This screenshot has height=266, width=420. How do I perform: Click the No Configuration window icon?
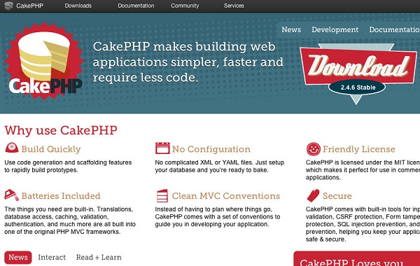(x=162, y=148)
